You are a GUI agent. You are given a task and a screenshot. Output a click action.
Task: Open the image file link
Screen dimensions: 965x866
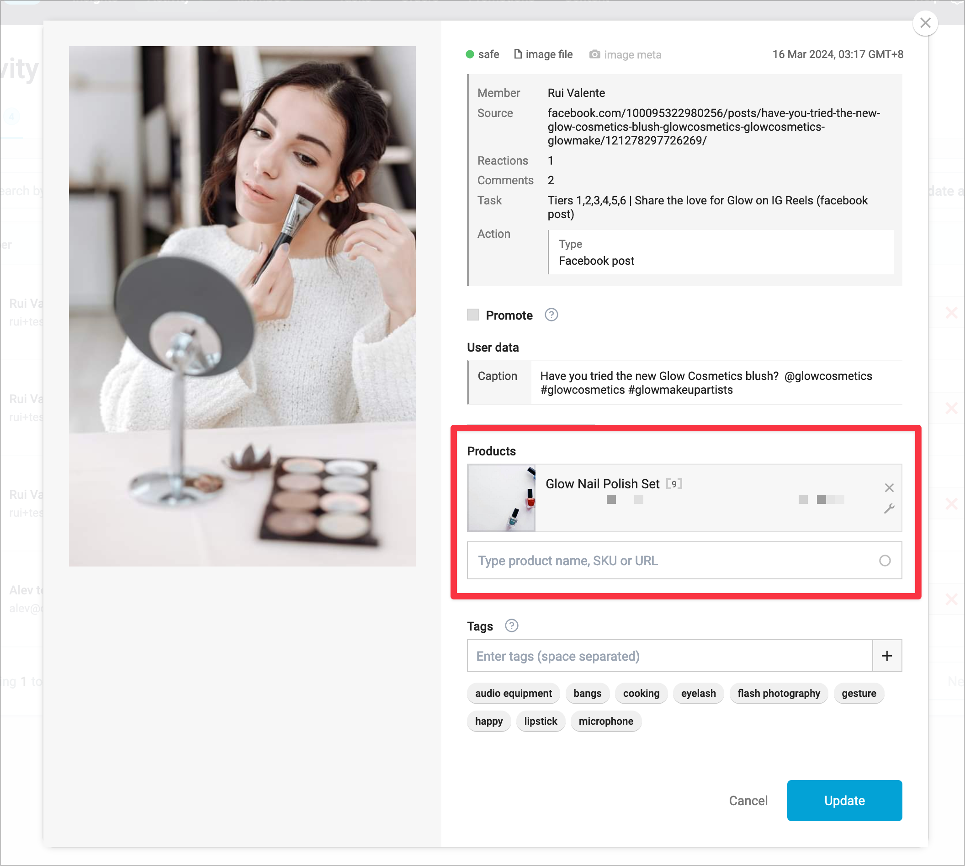pos(543,54)
